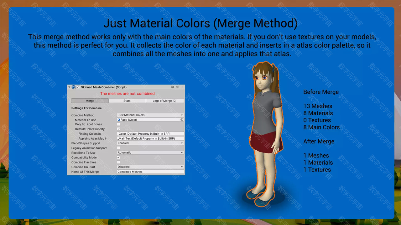Click the Applying Atlas Map In field

[150, 138]
